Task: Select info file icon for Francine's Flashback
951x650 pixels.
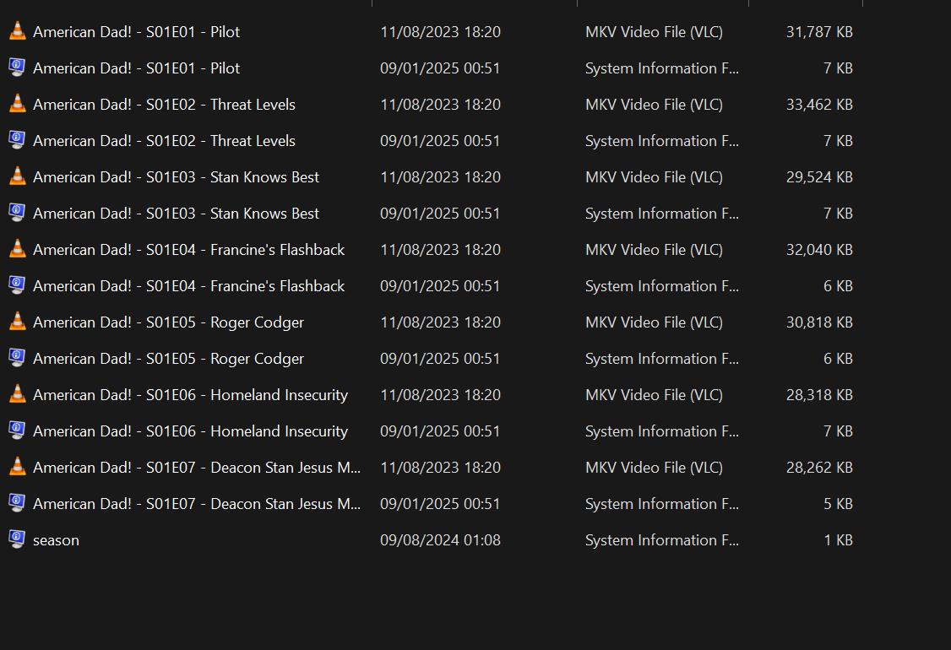Action: pyautogui.click(x=17, y=286)
